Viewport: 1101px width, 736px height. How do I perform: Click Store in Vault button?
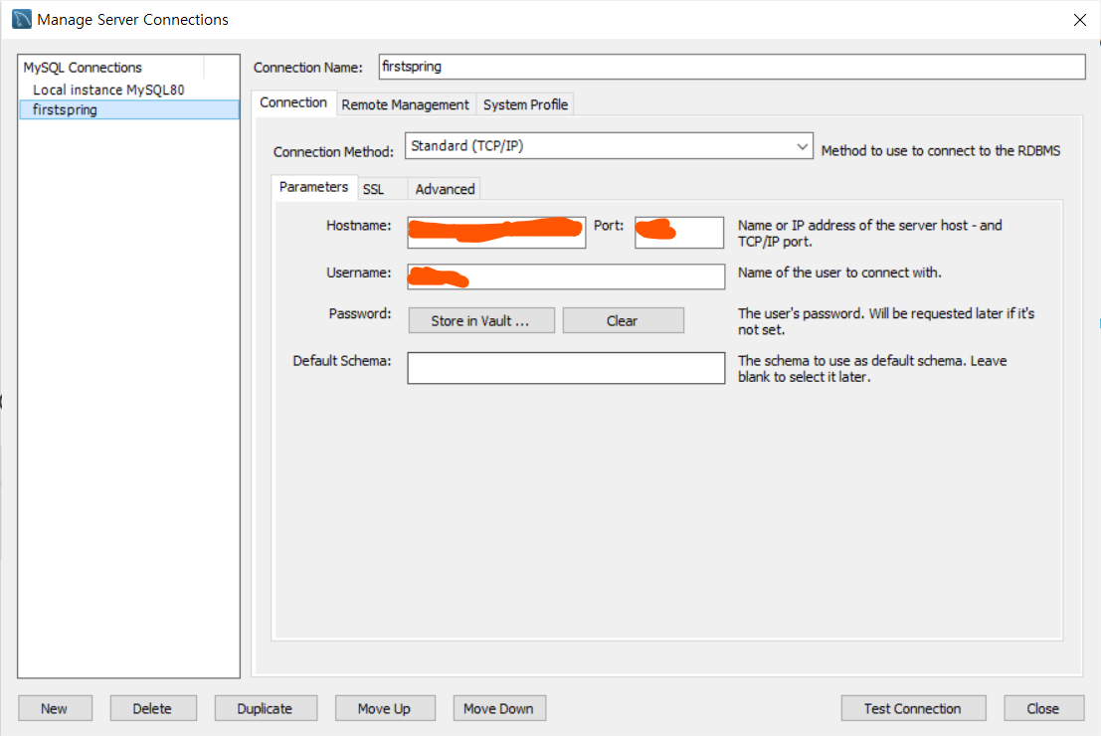coord(481,321)
